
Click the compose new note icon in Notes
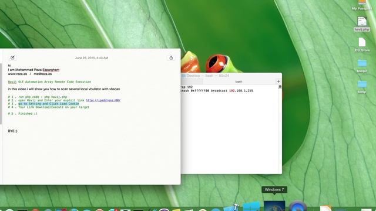point(12,57)
